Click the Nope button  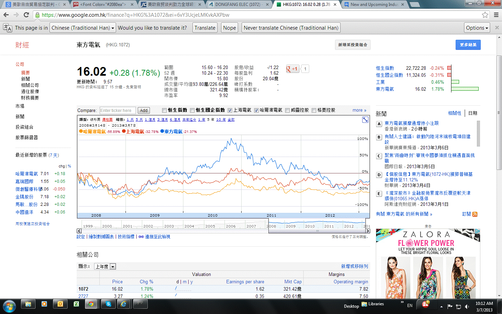pyautogui.click(x=229, y=28)
